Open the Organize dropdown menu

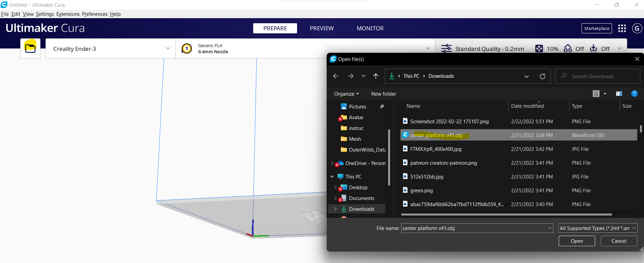coord(346,94)
